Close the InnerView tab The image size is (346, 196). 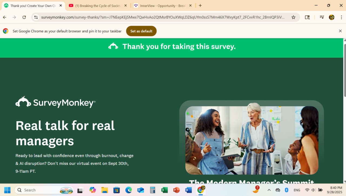pos(190,6)
